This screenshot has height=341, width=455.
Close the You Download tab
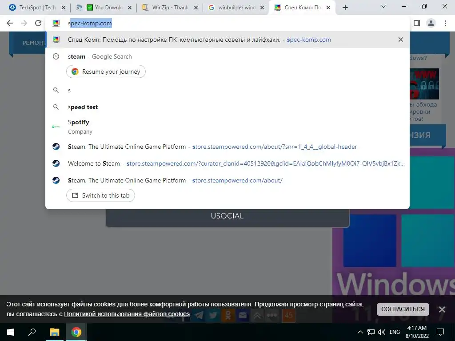(130, 8)
